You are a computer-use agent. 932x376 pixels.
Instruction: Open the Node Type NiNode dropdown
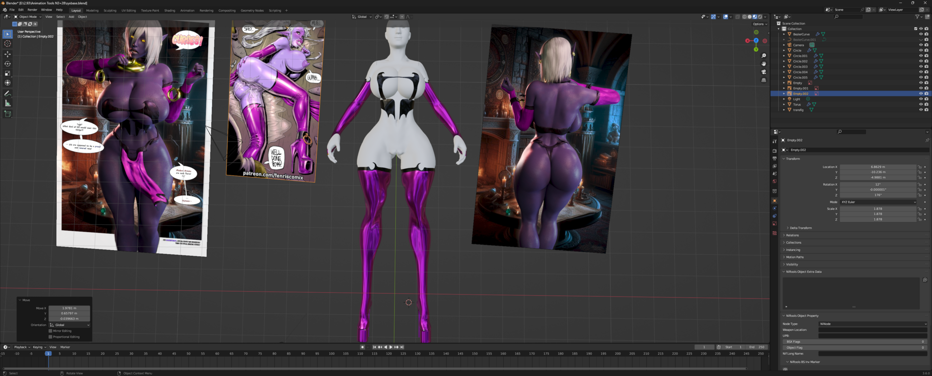(873, 324)
